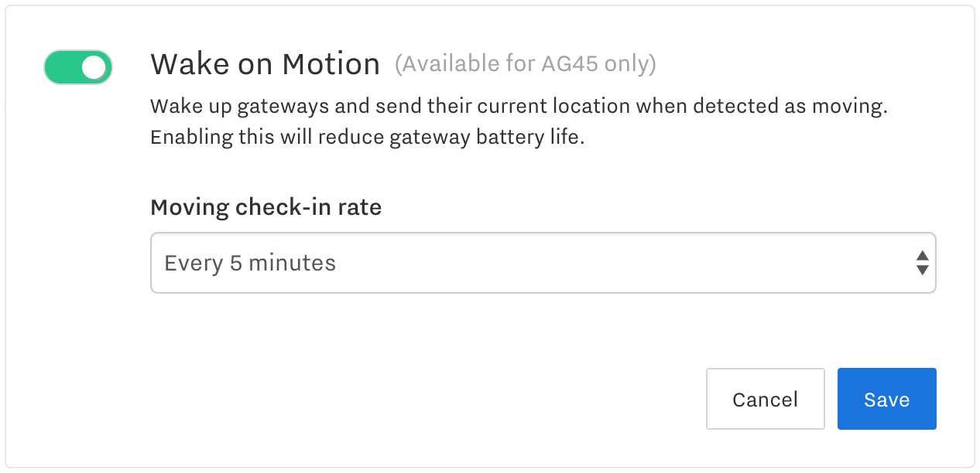980x473 pixels.
Task: Click the Cancel button
Action: tap(765, 399)
